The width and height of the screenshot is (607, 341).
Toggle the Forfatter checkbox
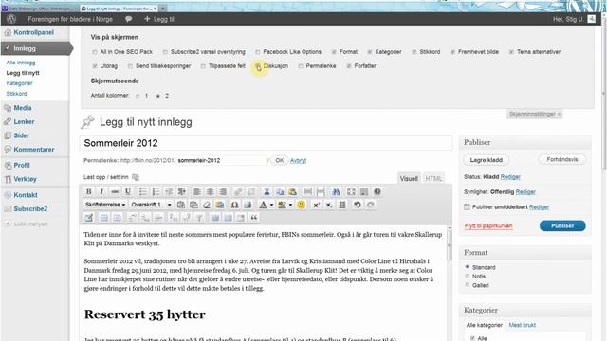[349, 66]
